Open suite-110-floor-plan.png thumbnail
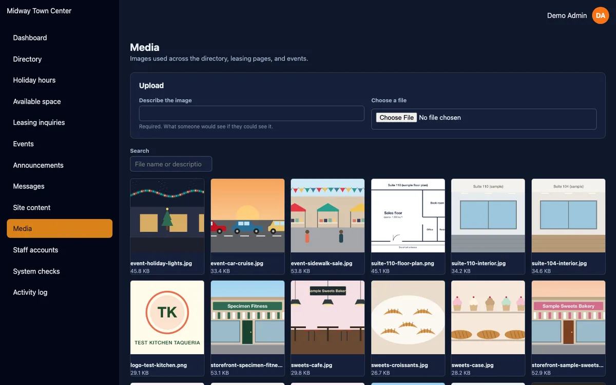 408,216
